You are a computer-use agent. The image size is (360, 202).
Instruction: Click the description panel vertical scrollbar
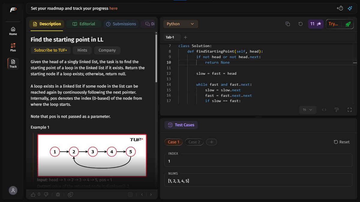tap(156, 58)
